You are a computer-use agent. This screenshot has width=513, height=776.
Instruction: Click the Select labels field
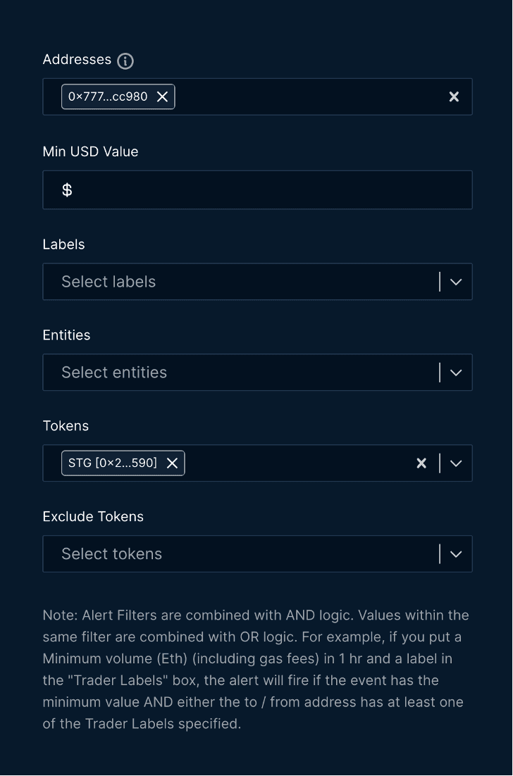click(x=240, y=282)
